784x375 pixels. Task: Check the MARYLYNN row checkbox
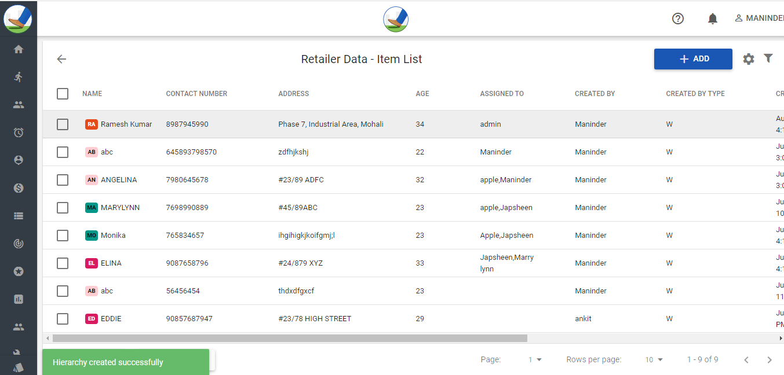pos(63,208)
